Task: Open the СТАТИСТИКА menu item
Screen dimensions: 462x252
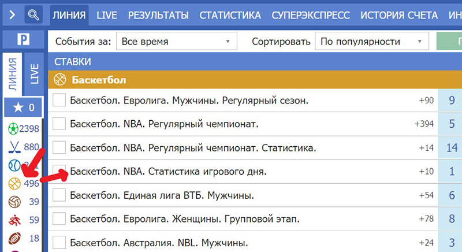Action: coord(230,15)
